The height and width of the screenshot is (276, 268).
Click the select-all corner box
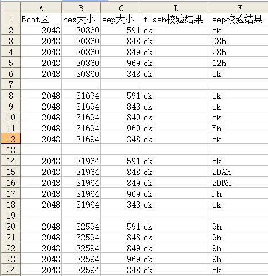click(x=10, y=8)
